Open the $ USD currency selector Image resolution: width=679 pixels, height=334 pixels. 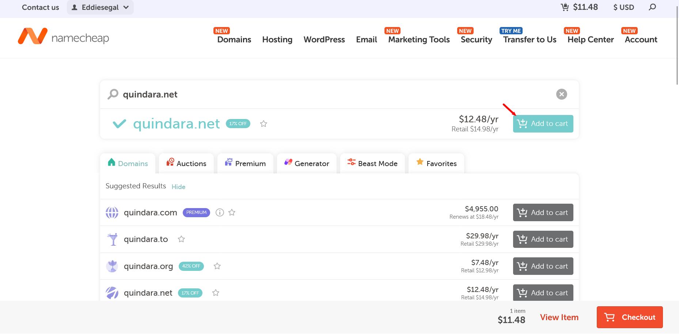pos(624,7)
